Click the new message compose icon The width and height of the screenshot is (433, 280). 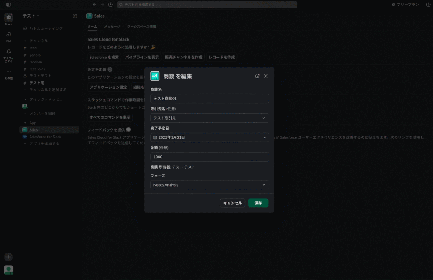[75, 16]
